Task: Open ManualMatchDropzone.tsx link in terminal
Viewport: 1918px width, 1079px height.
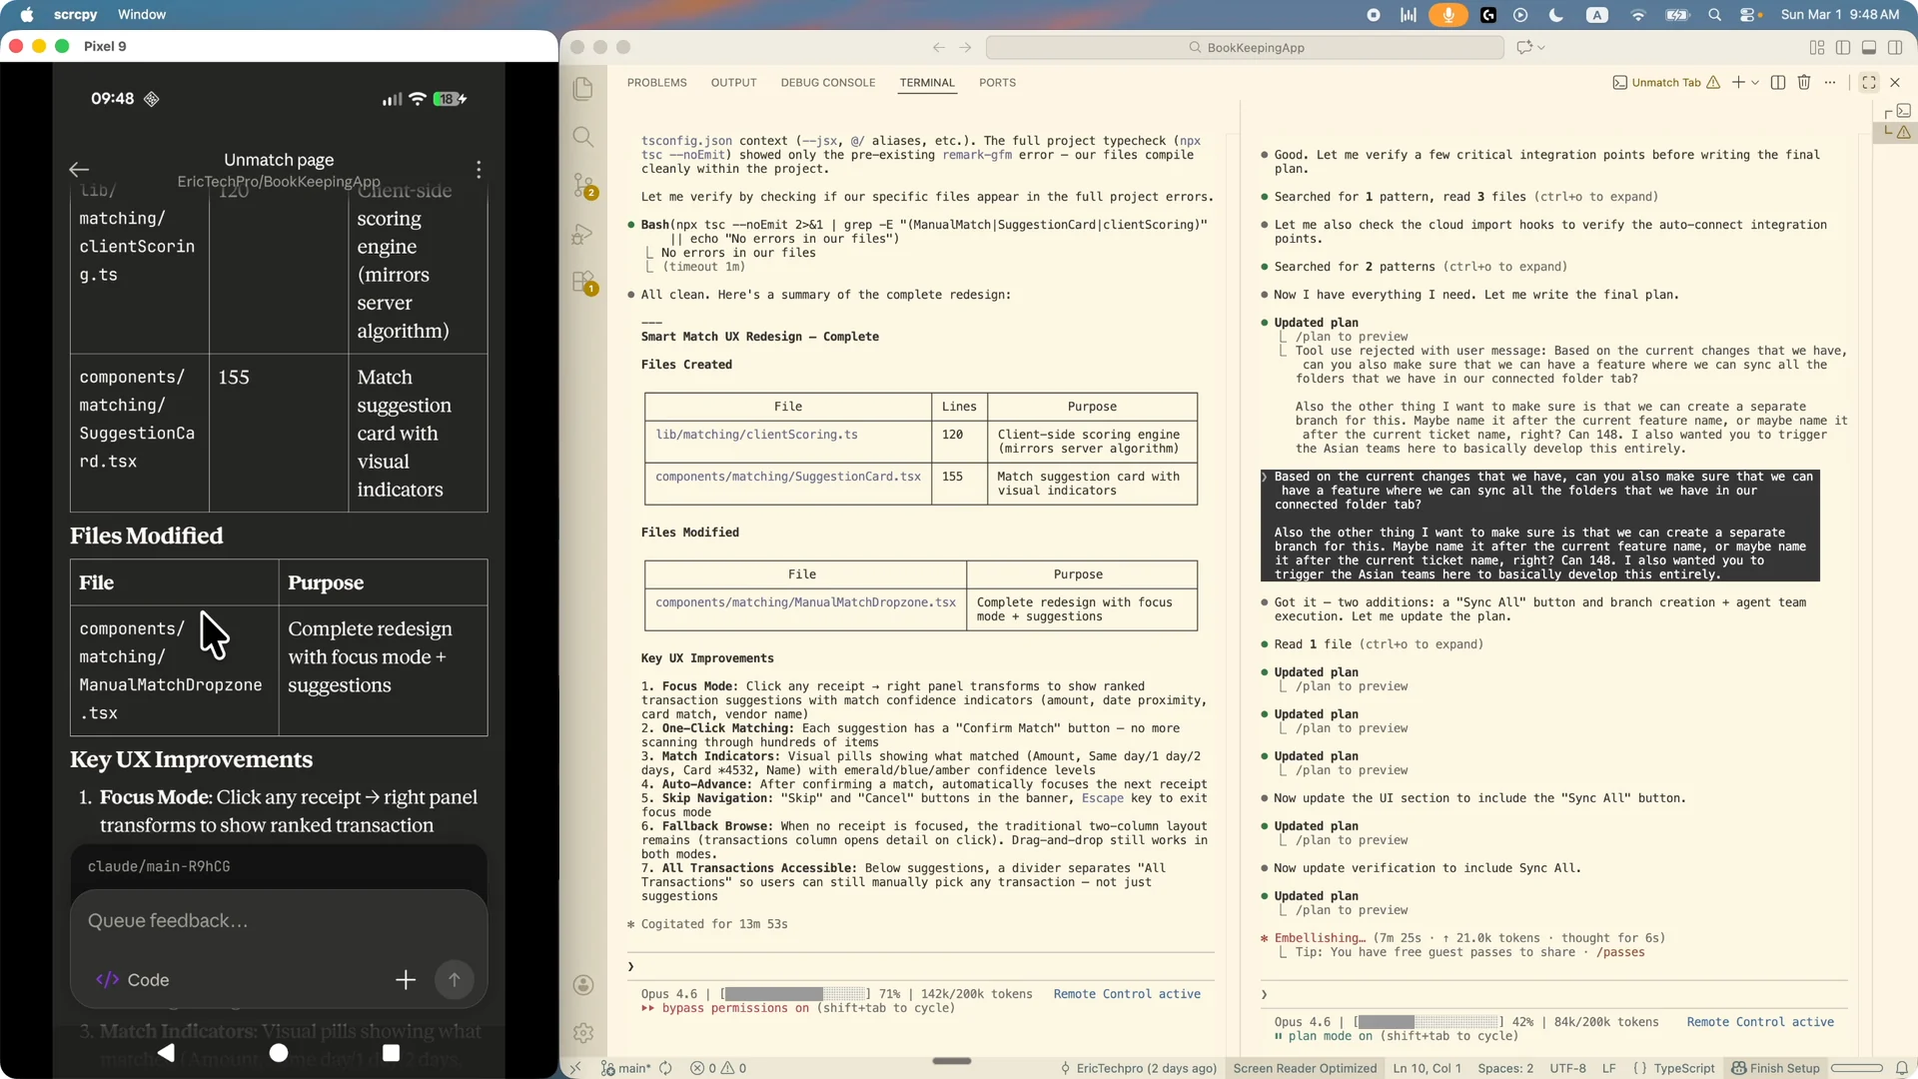Action: coord(805,602)
